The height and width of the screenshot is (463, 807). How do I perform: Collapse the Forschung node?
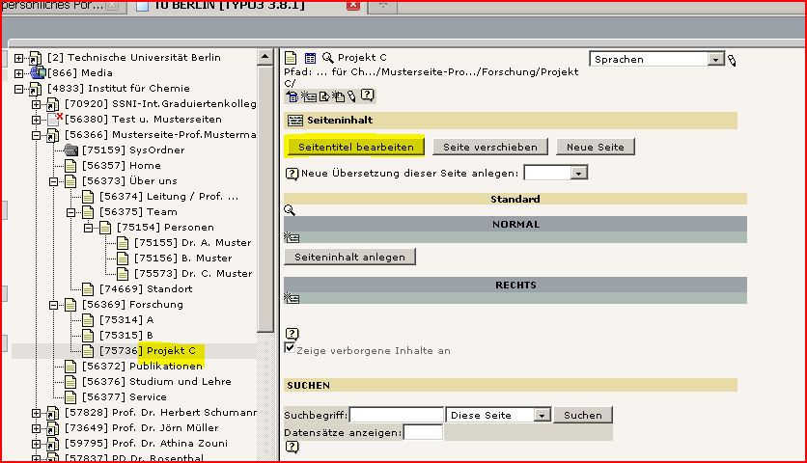pyautogui.click(x=53, y=305)
